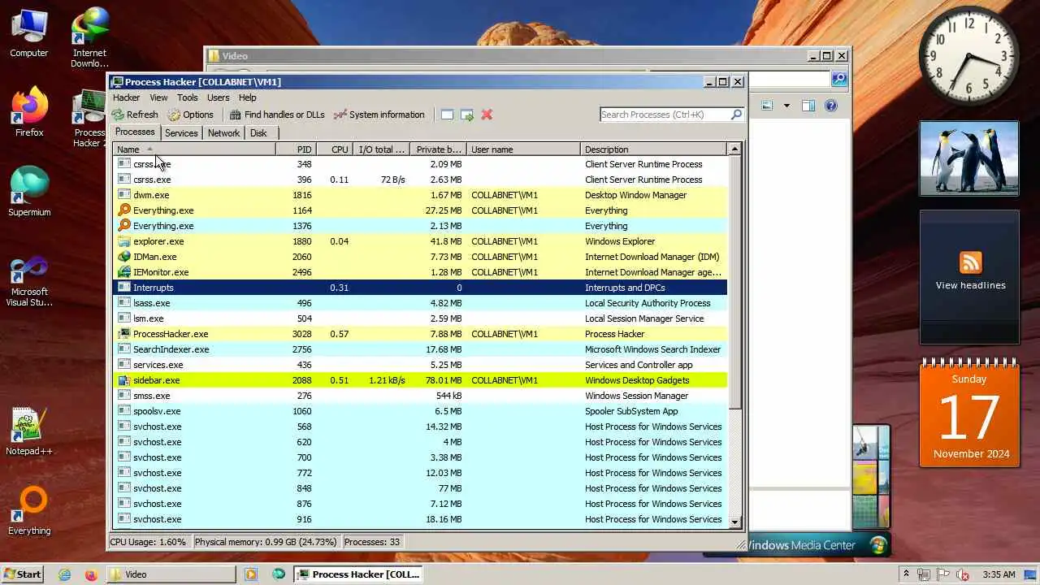Click the Everything.exe icon for PID 1376
1040x585 pixels.
[x=124, y=226]
